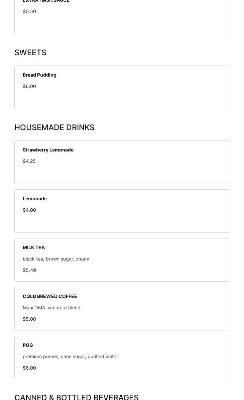This screenshot has height=400, width=244.
Task: Click the HOUSEMADE DRINKS section heading
Action: click(x=54, y=127)
